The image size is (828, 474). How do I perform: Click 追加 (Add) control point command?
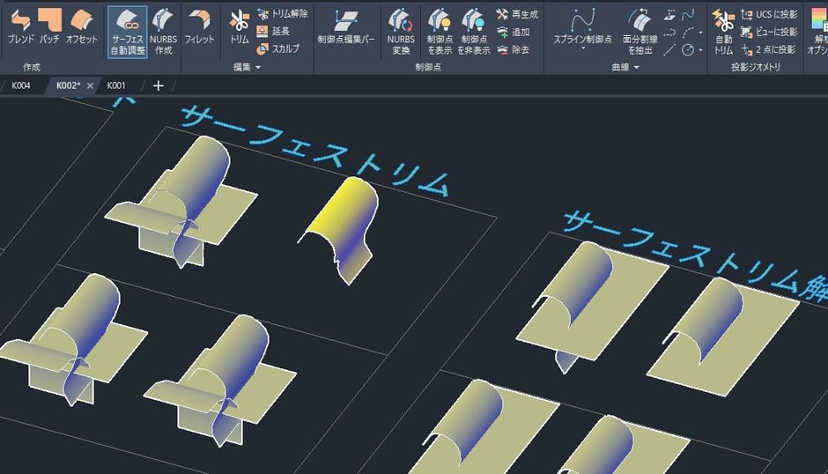coord(513,32)
